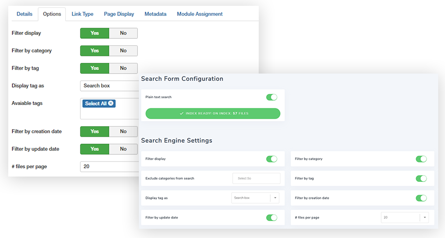
Task: Open the # files per page dropdown arrow
Action: [x=424, y=218]
